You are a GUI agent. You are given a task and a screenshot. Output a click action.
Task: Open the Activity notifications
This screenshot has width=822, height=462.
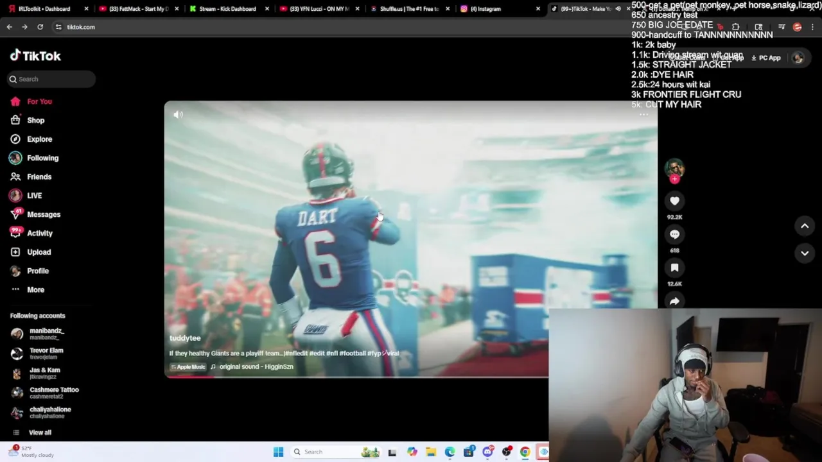31,233
